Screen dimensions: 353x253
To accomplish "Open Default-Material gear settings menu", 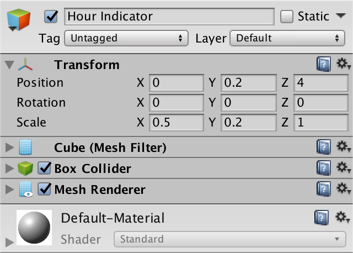I will click(x=342, y=217).
